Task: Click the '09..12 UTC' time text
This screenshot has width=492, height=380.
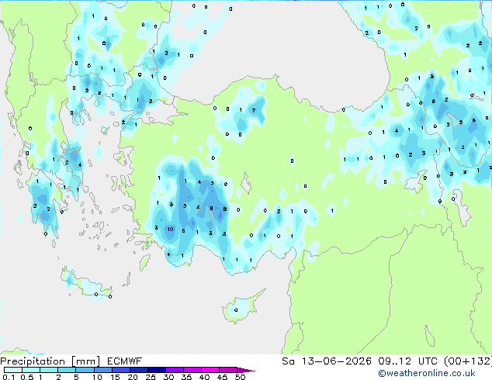Action: pos(408,361)
